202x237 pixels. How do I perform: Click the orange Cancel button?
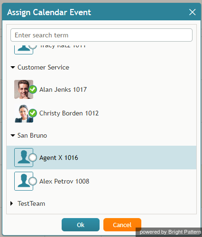click(x=122, y=225)
